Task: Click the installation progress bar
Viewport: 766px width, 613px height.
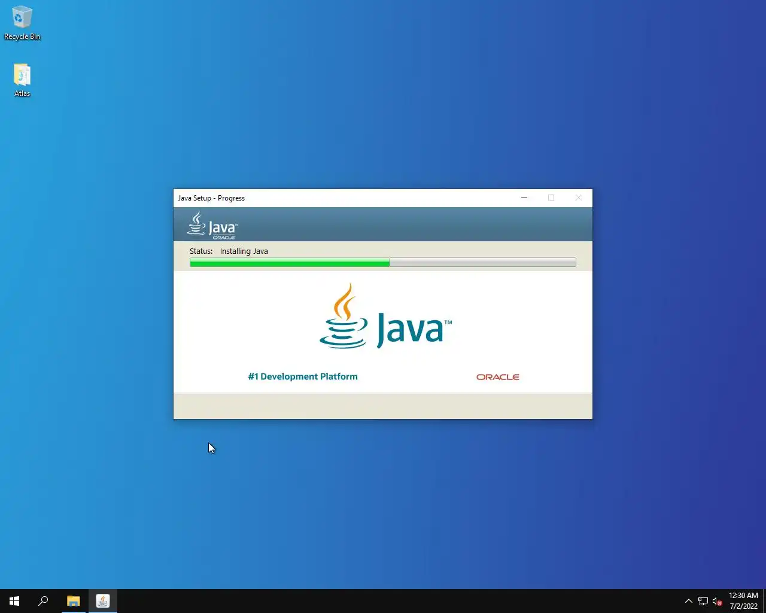Action: click(383, 262)
